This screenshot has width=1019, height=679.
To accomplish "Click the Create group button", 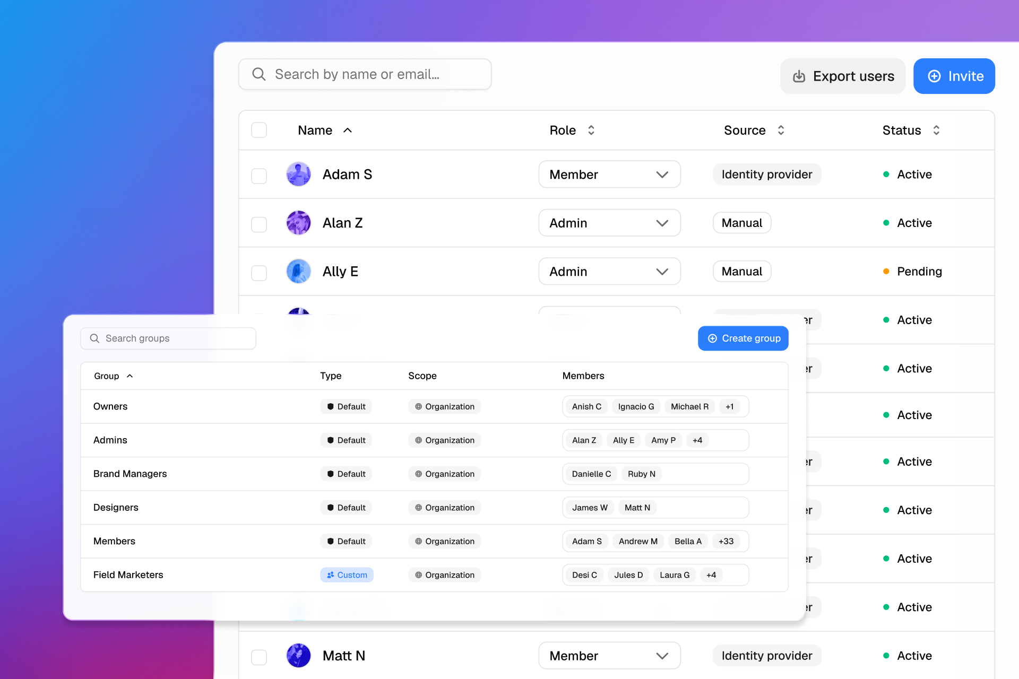I will (743, 338).
